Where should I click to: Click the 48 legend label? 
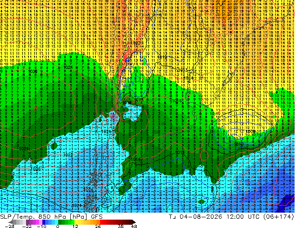[134, 226]
